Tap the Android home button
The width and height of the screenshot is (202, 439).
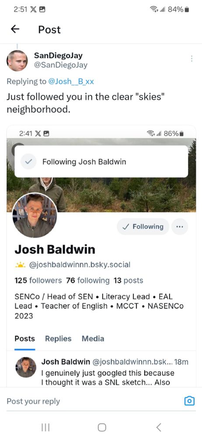(102, 427)
